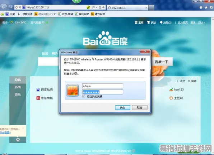The height and width of the screenshot is (155, 214).
Task: Open Favorites star icon at top right
Action: tap(206, 8)
